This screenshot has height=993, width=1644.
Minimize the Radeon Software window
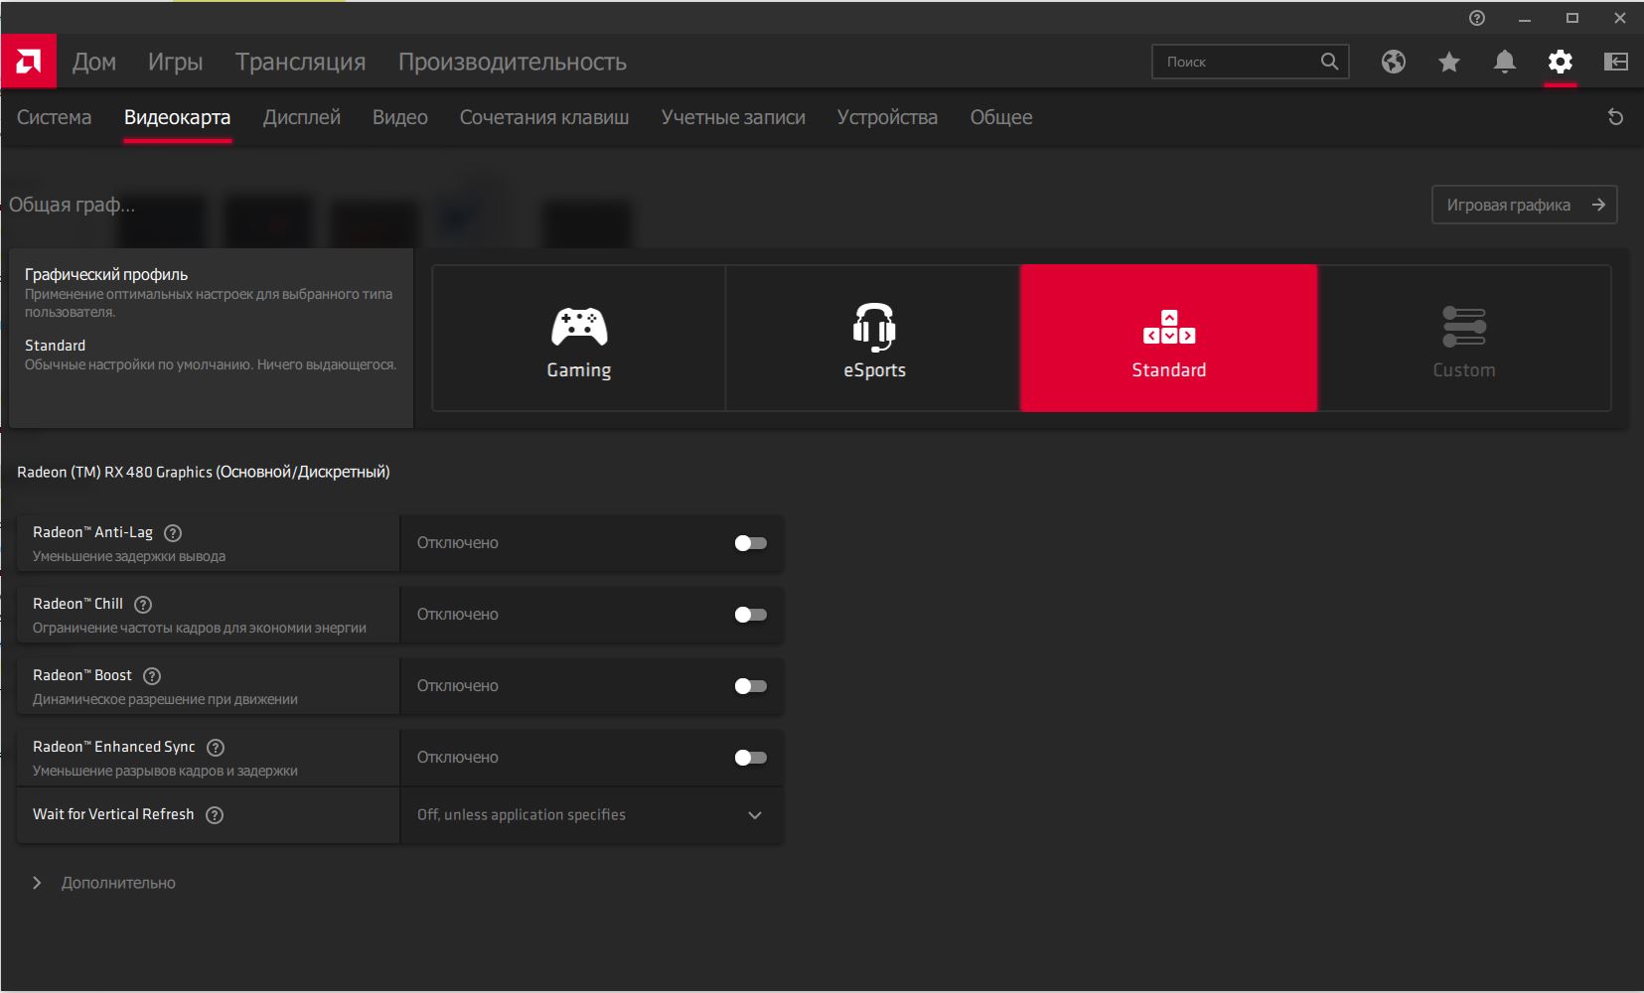pyautogui.click(x=1525, y=18)
